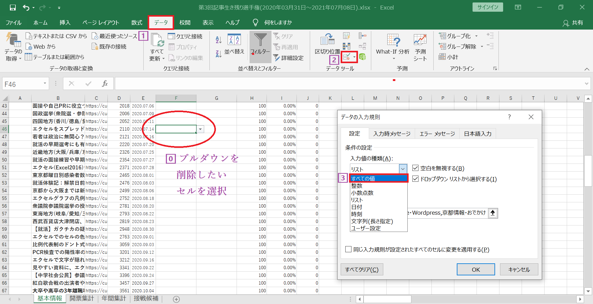
Task: Click the Flash Fill icon
Action: coord(347,36)
